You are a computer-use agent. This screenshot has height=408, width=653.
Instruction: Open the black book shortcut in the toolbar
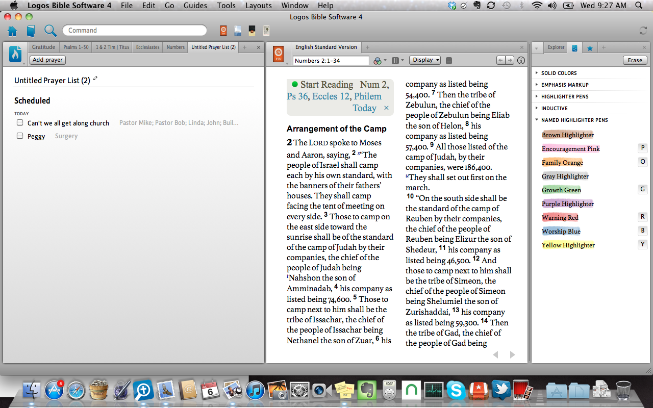[252, 31]
